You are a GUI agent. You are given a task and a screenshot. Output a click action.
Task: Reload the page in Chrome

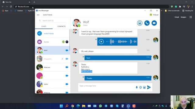click(11, 7)
